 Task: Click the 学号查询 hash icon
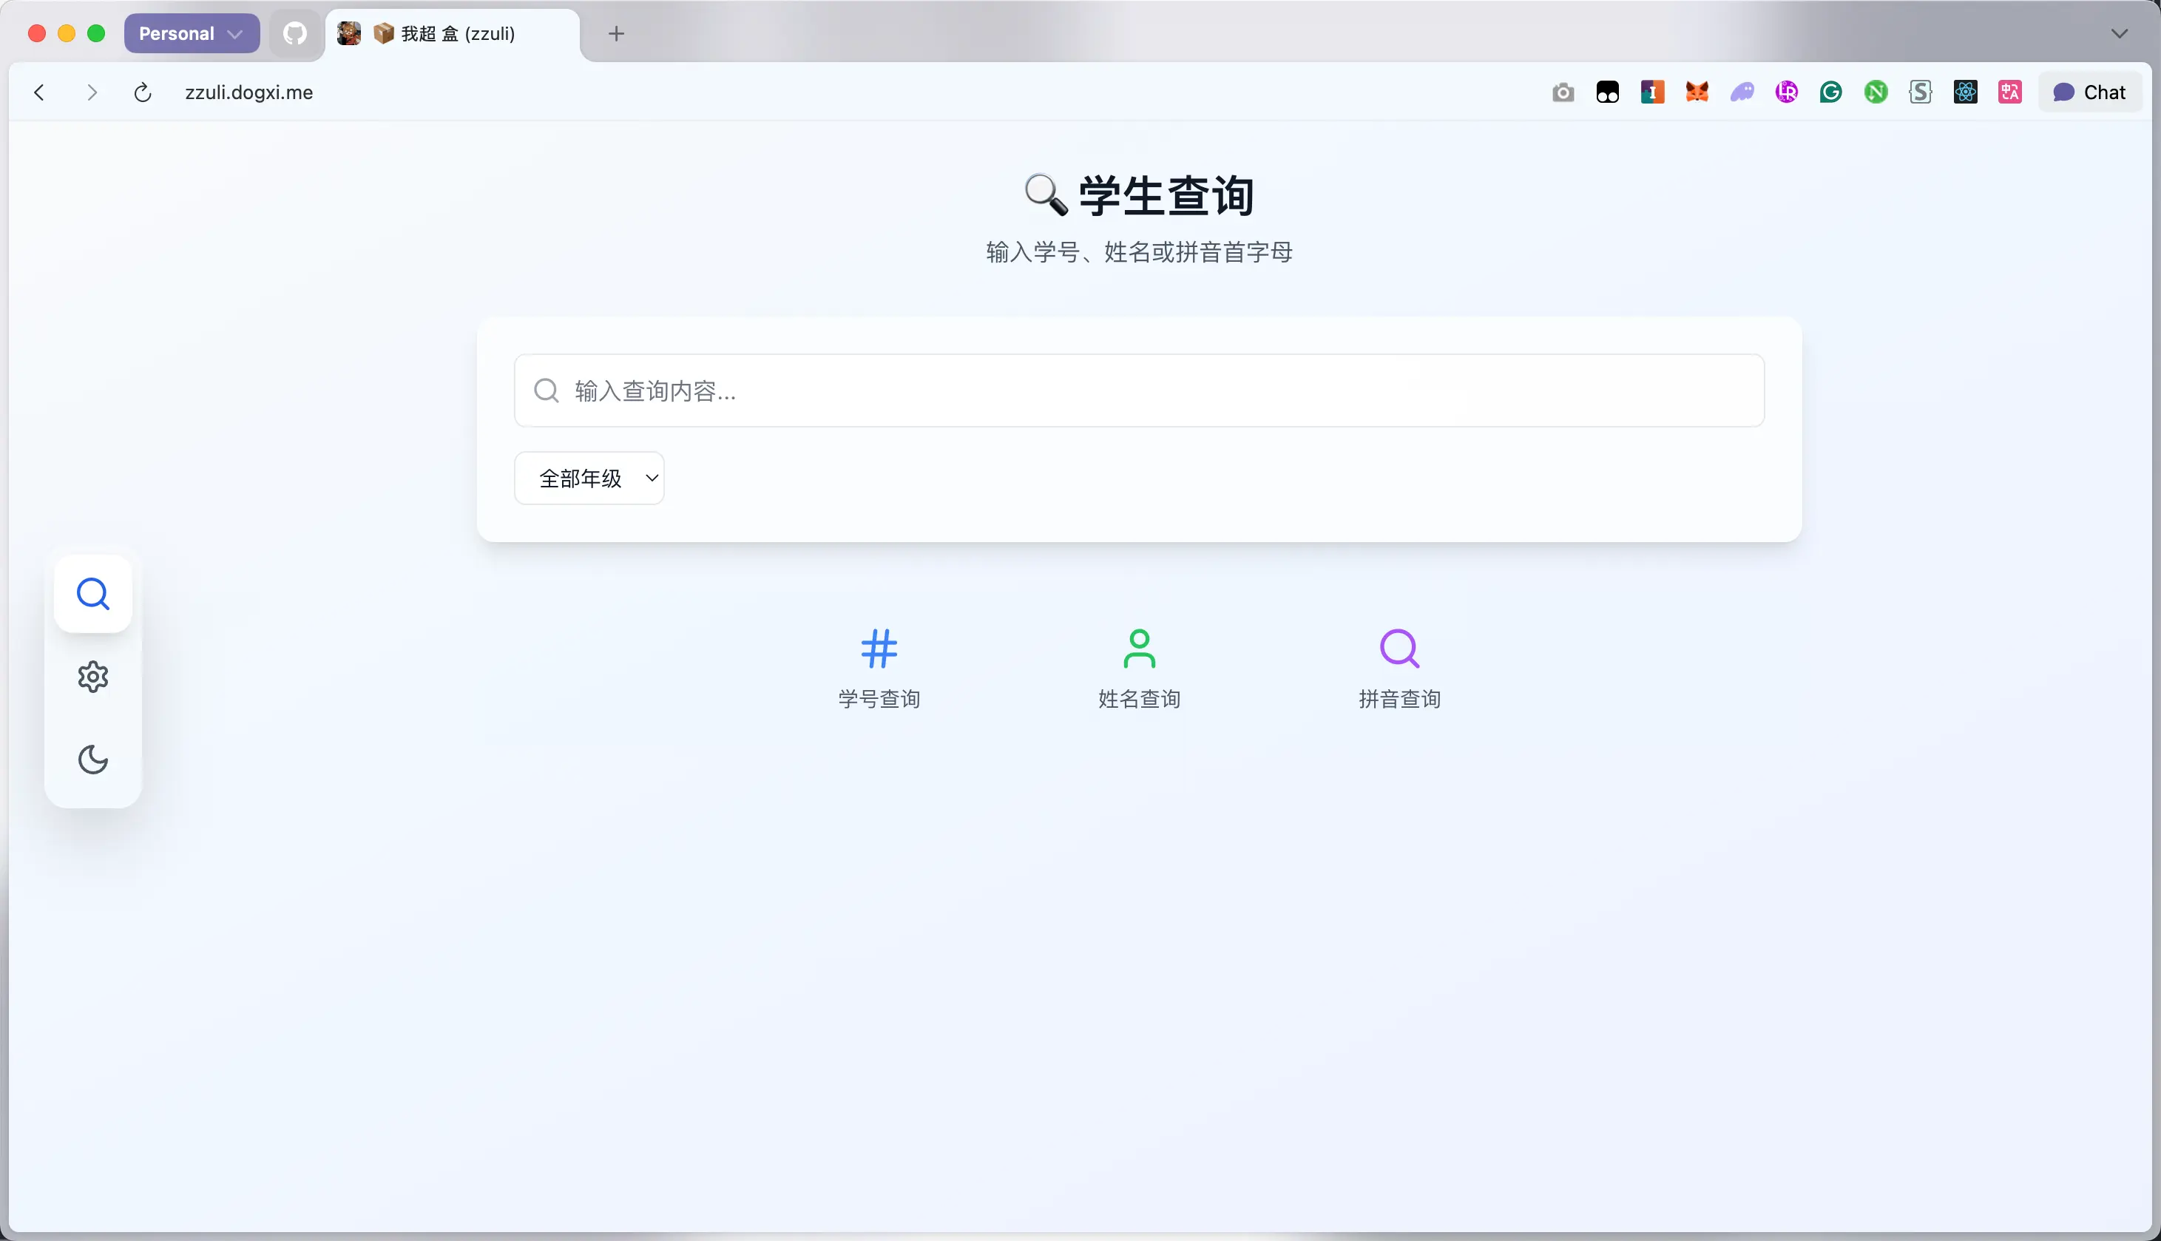879,649
